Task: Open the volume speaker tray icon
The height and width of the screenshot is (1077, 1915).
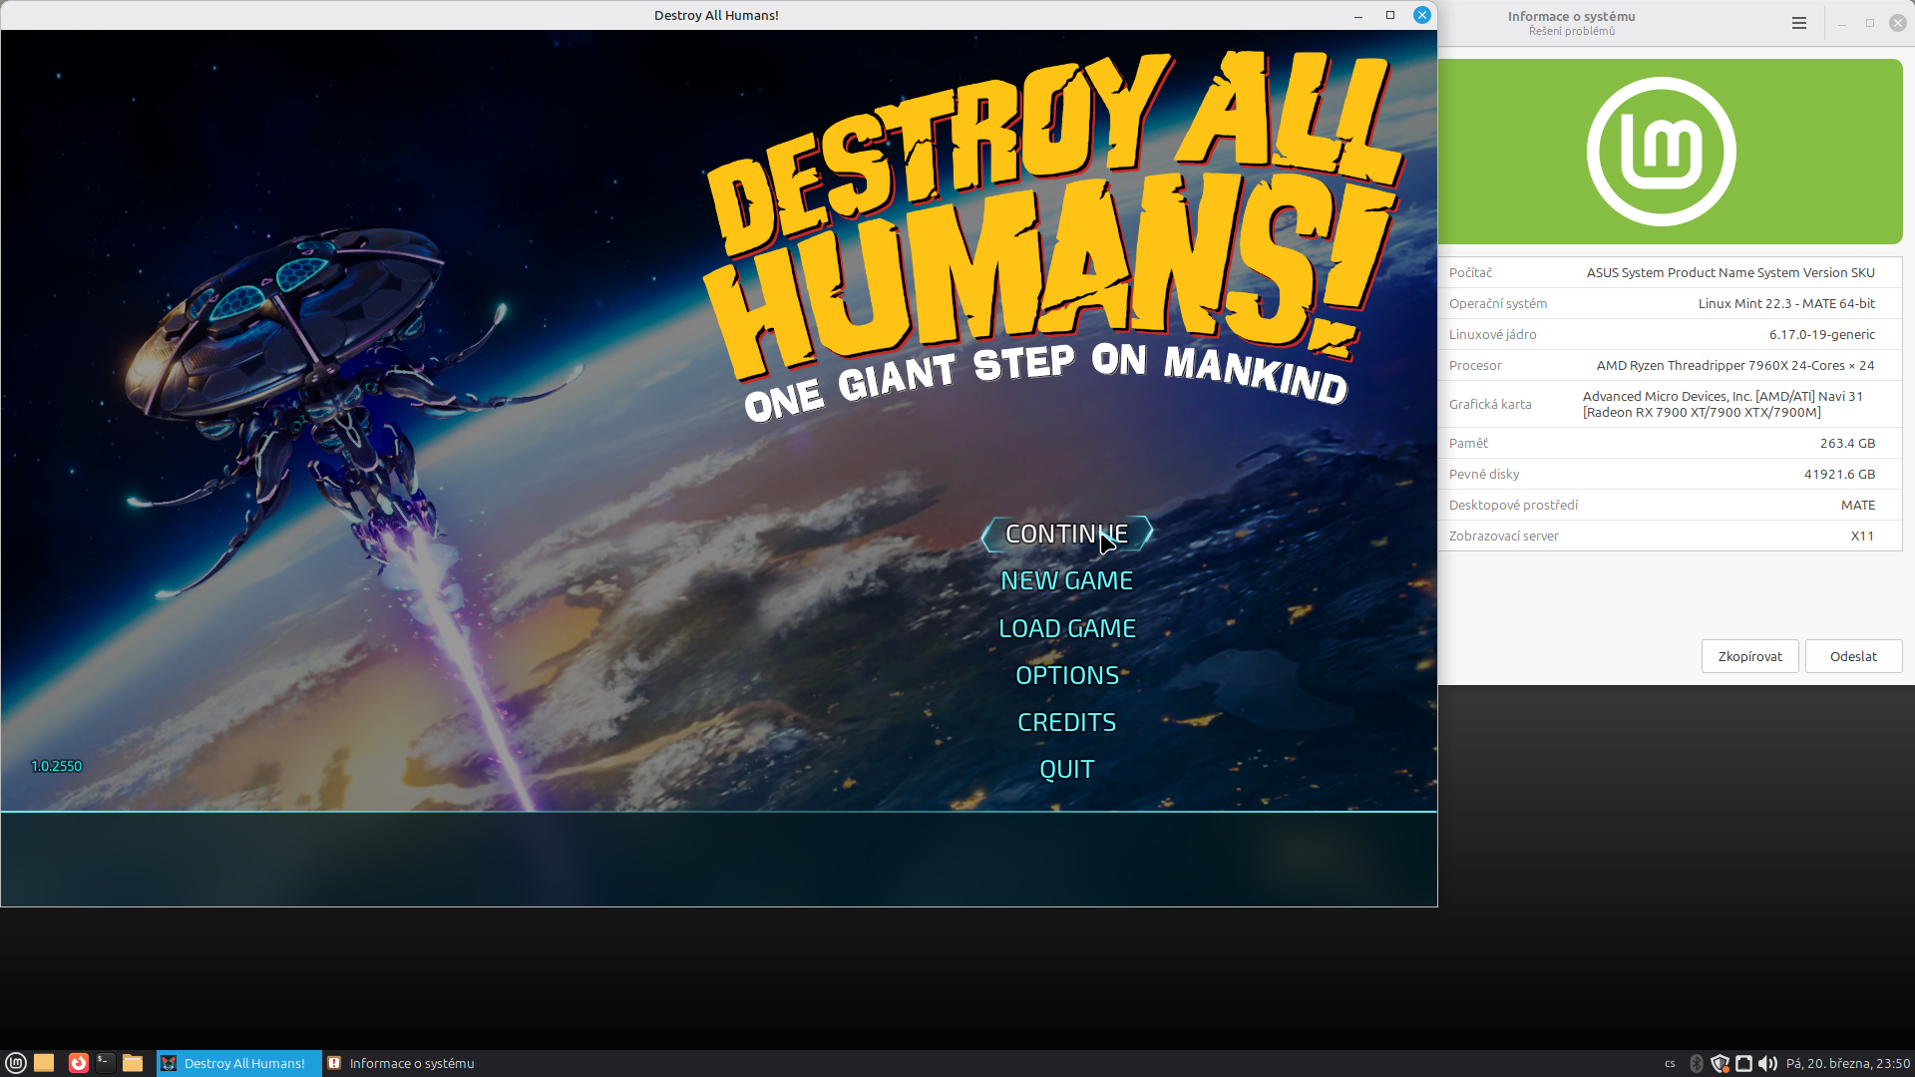Action: click(1767, 1063)
